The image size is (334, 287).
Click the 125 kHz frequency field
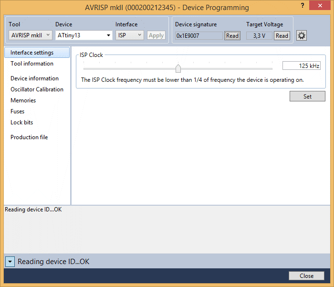coord(301,66)
